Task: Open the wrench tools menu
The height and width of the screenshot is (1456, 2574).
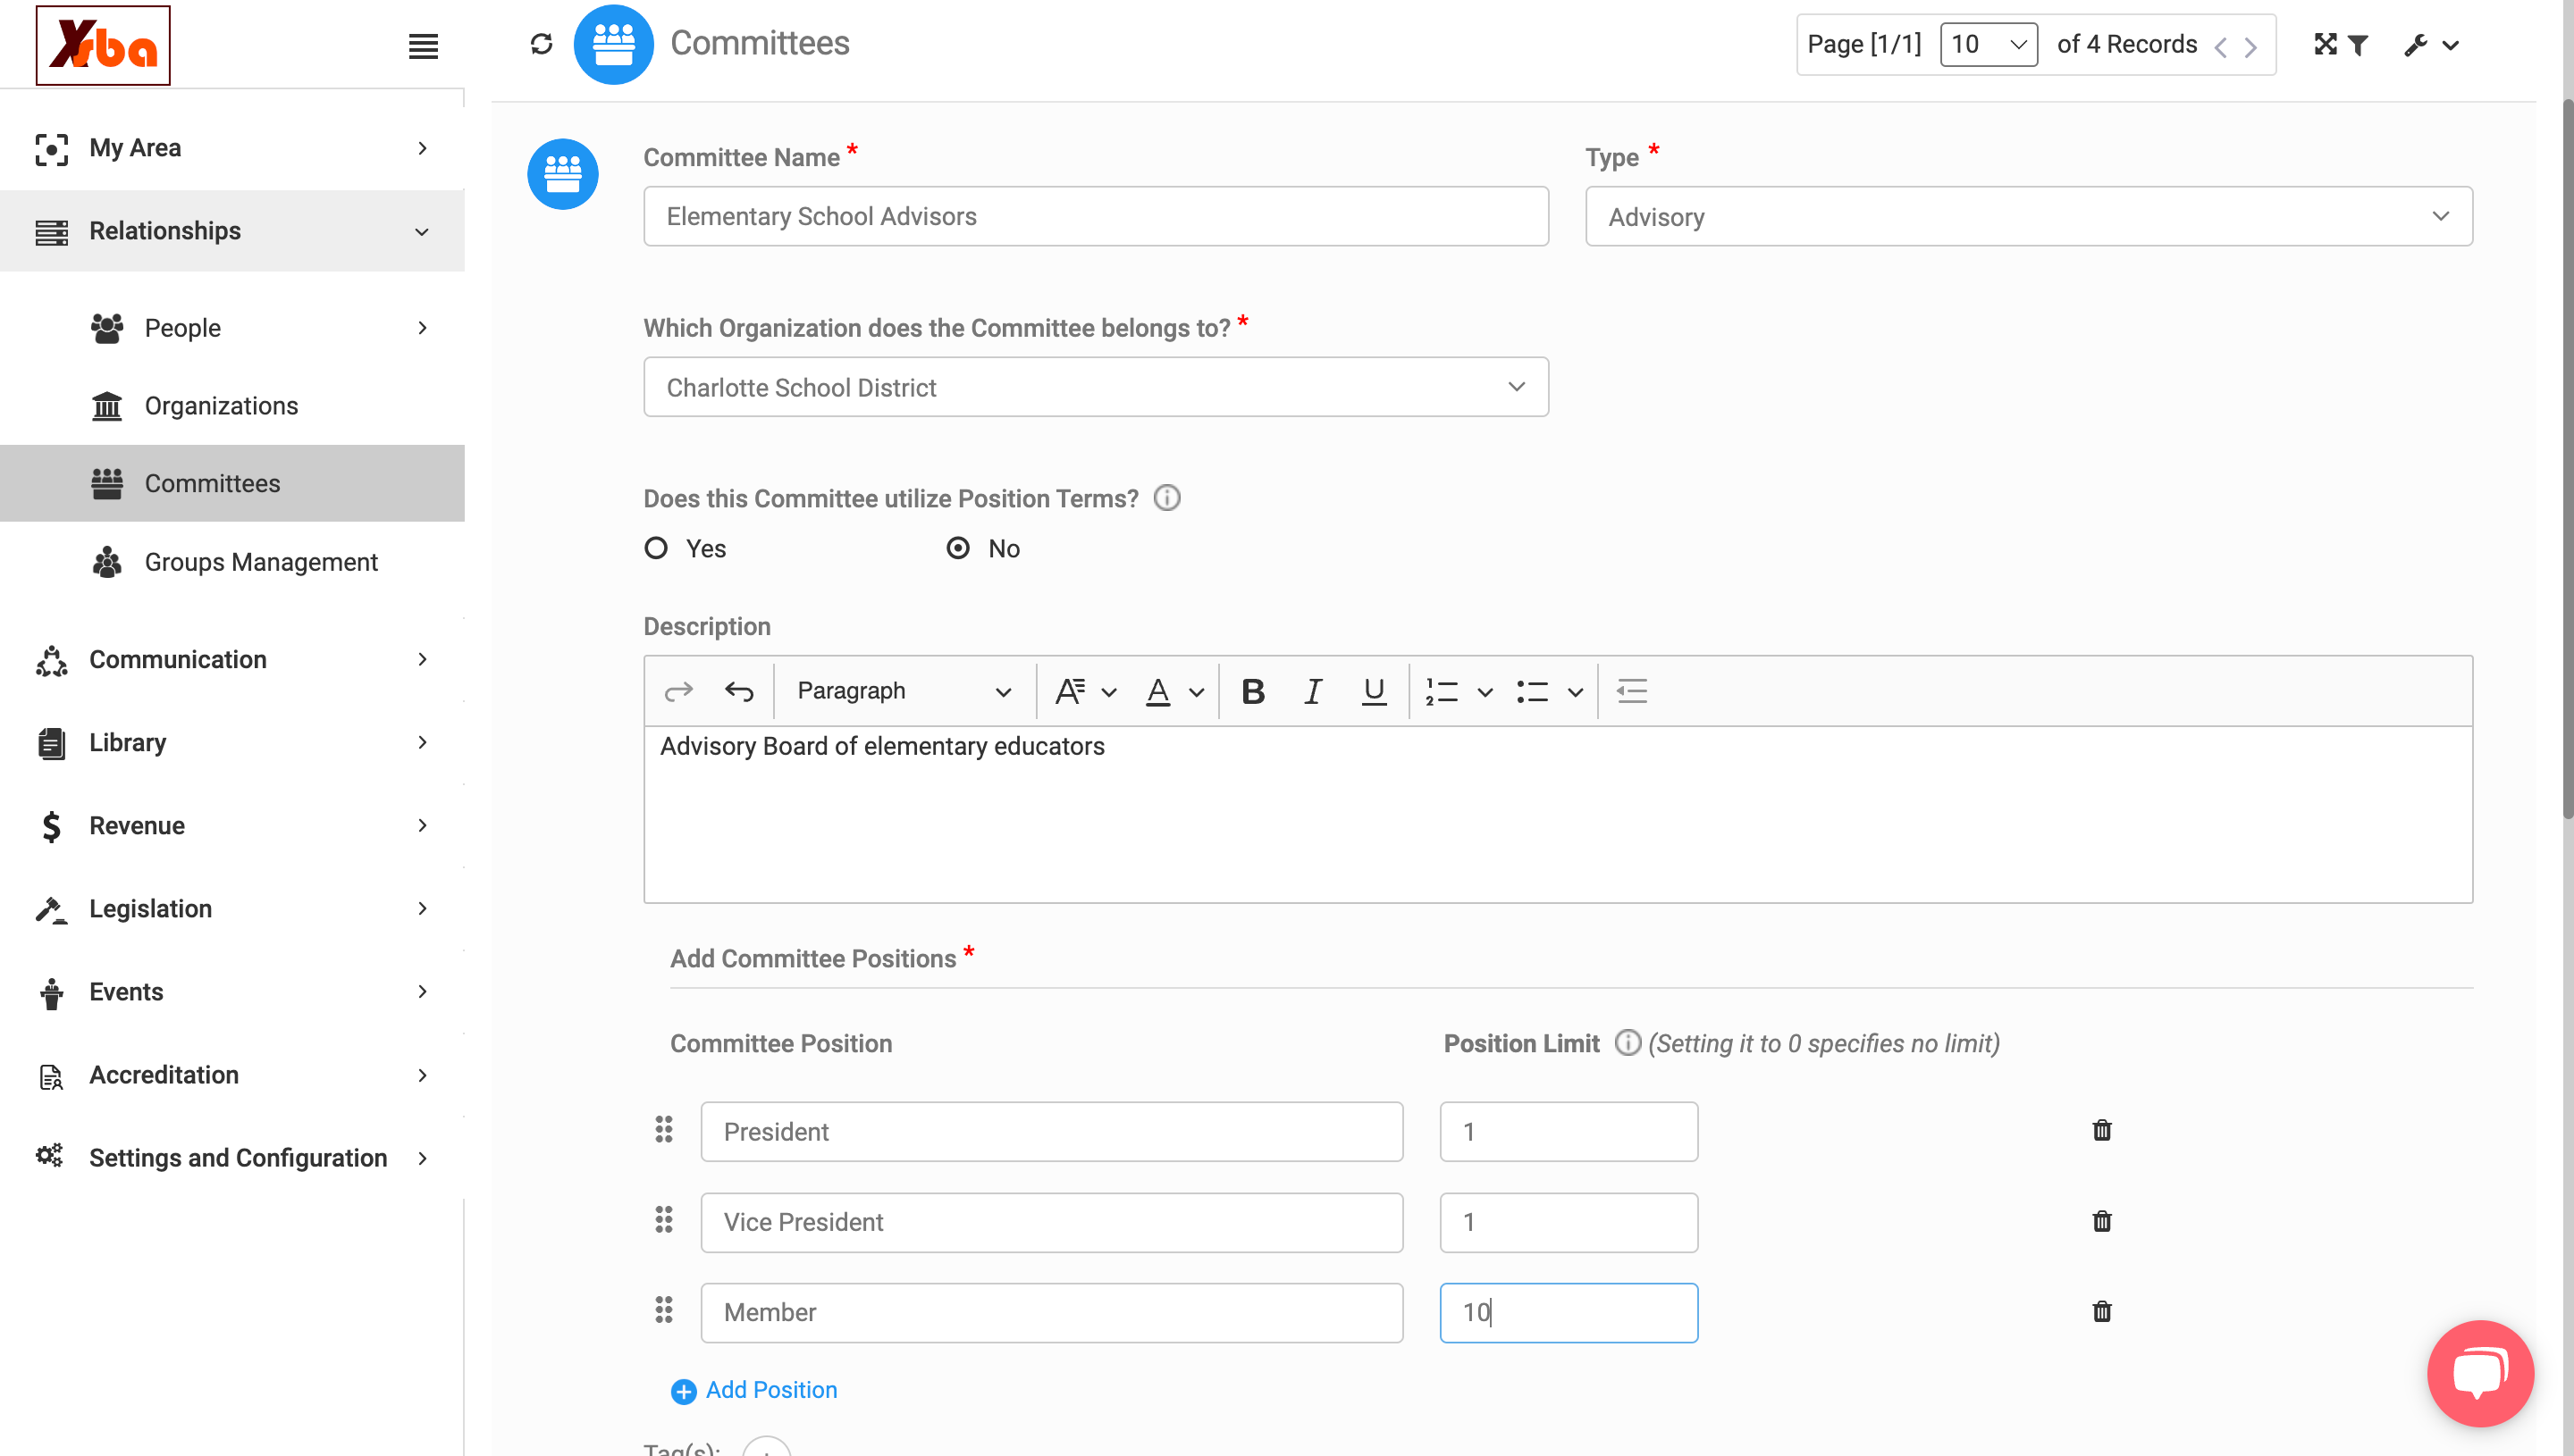Action: pyautogui.click(x=2432, y=45)
